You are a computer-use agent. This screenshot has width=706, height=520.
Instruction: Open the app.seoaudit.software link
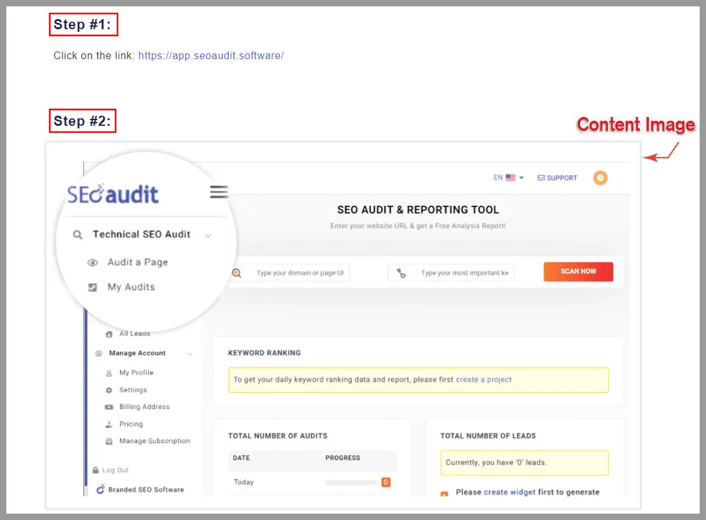[x=211, y=56]
